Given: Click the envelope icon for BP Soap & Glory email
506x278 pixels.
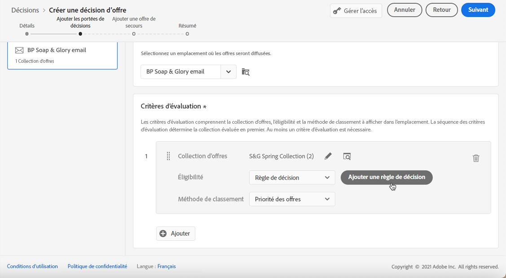Looking at the screenshot, I should [19, 50].
